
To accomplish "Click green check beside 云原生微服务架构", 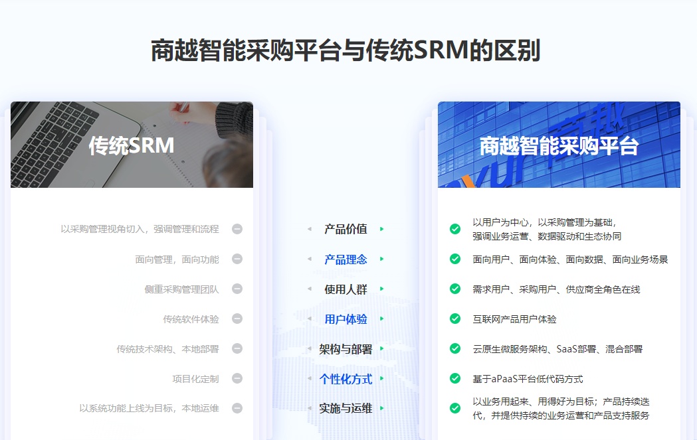I will click(455, 348).
